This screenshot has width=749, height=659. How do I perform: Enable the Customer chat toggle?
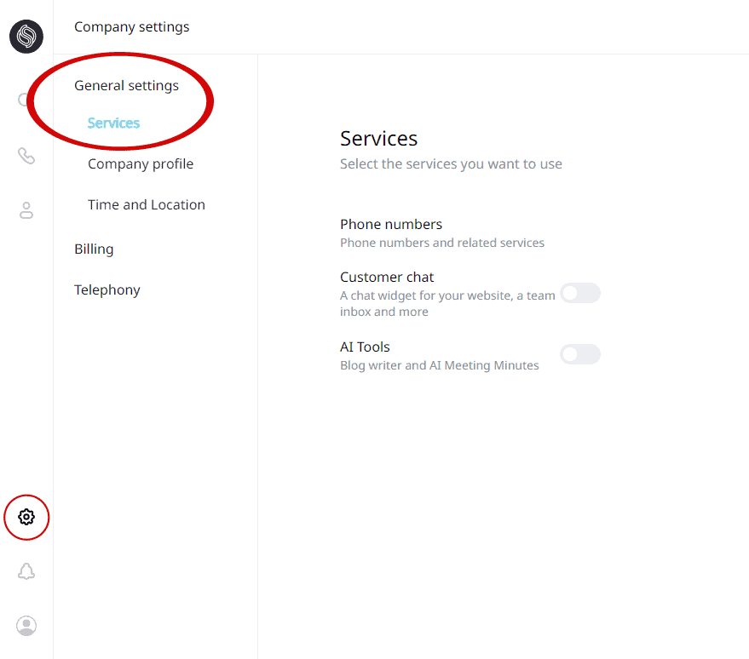coord(580,293)
